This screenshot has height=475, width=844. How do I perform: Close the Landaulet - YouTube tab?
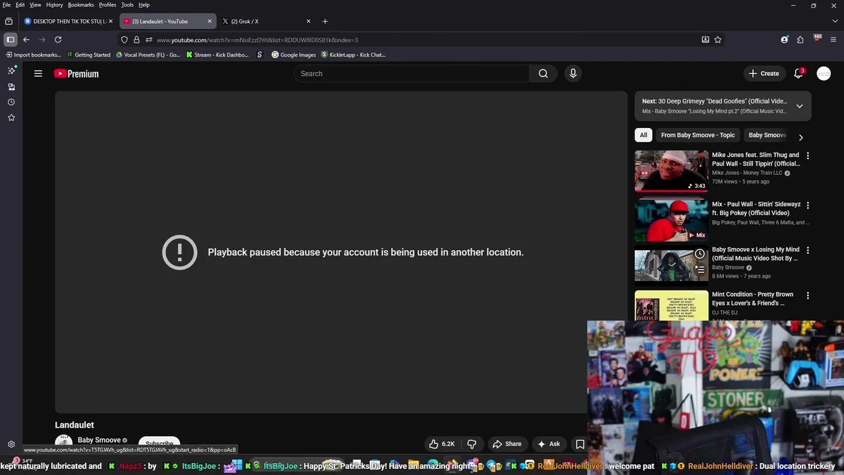coord(210,21)
